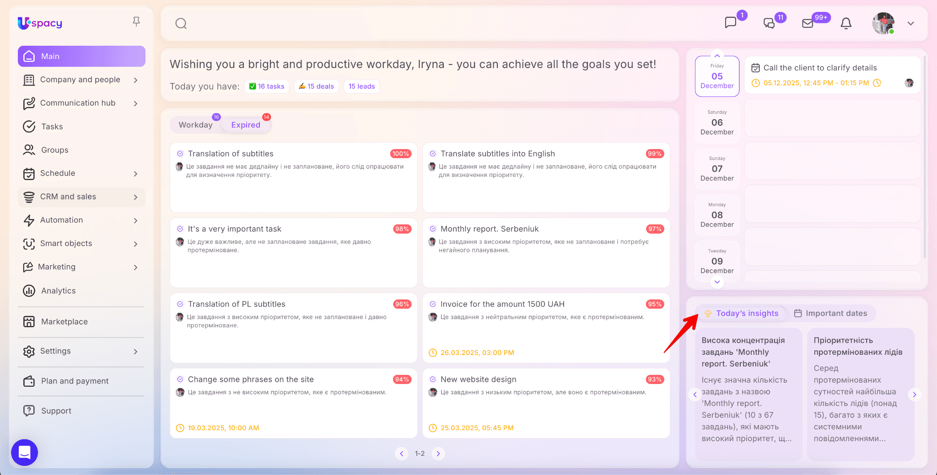This screenshot has height=475, width=937.
Task: Go to Main in the sidebar
Action: point(81,56)
